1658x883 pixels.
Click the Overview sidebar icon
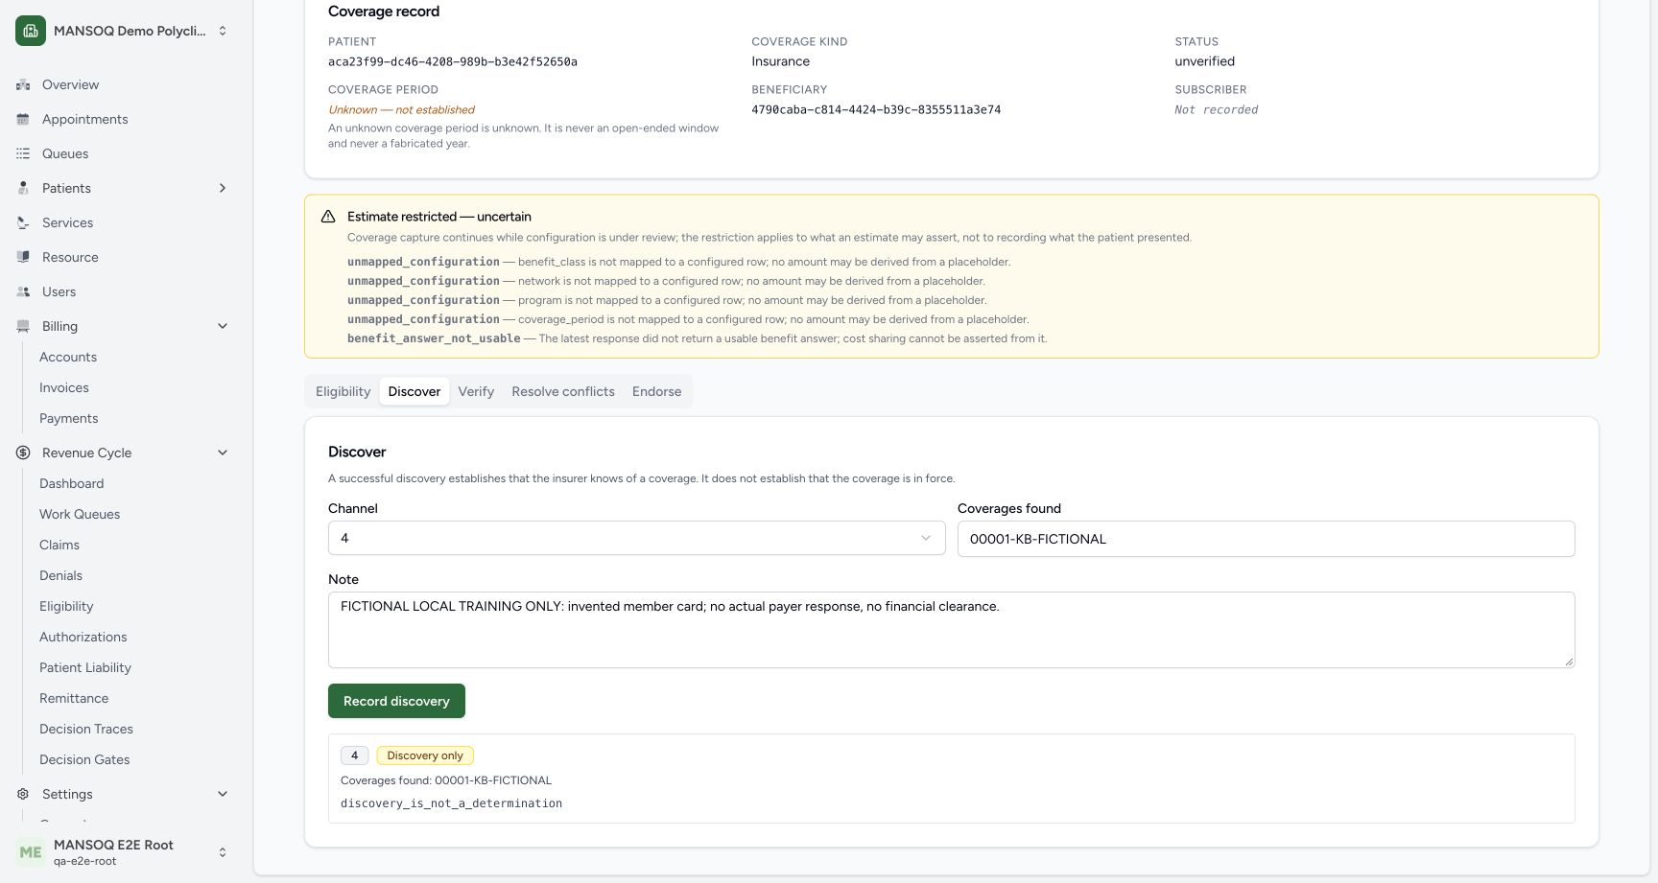point(23,84)
